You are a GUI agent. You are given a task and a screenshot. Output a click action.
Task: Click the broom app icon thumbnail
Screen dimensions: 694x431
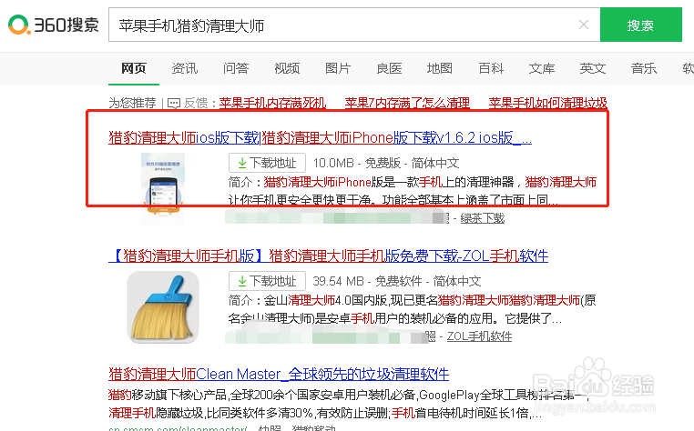163,307
